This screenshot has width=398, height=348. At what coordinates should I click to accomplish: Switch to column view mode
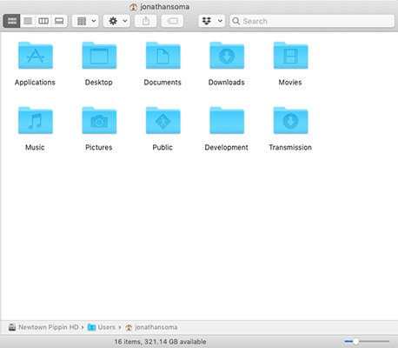[x=43, y=21]
